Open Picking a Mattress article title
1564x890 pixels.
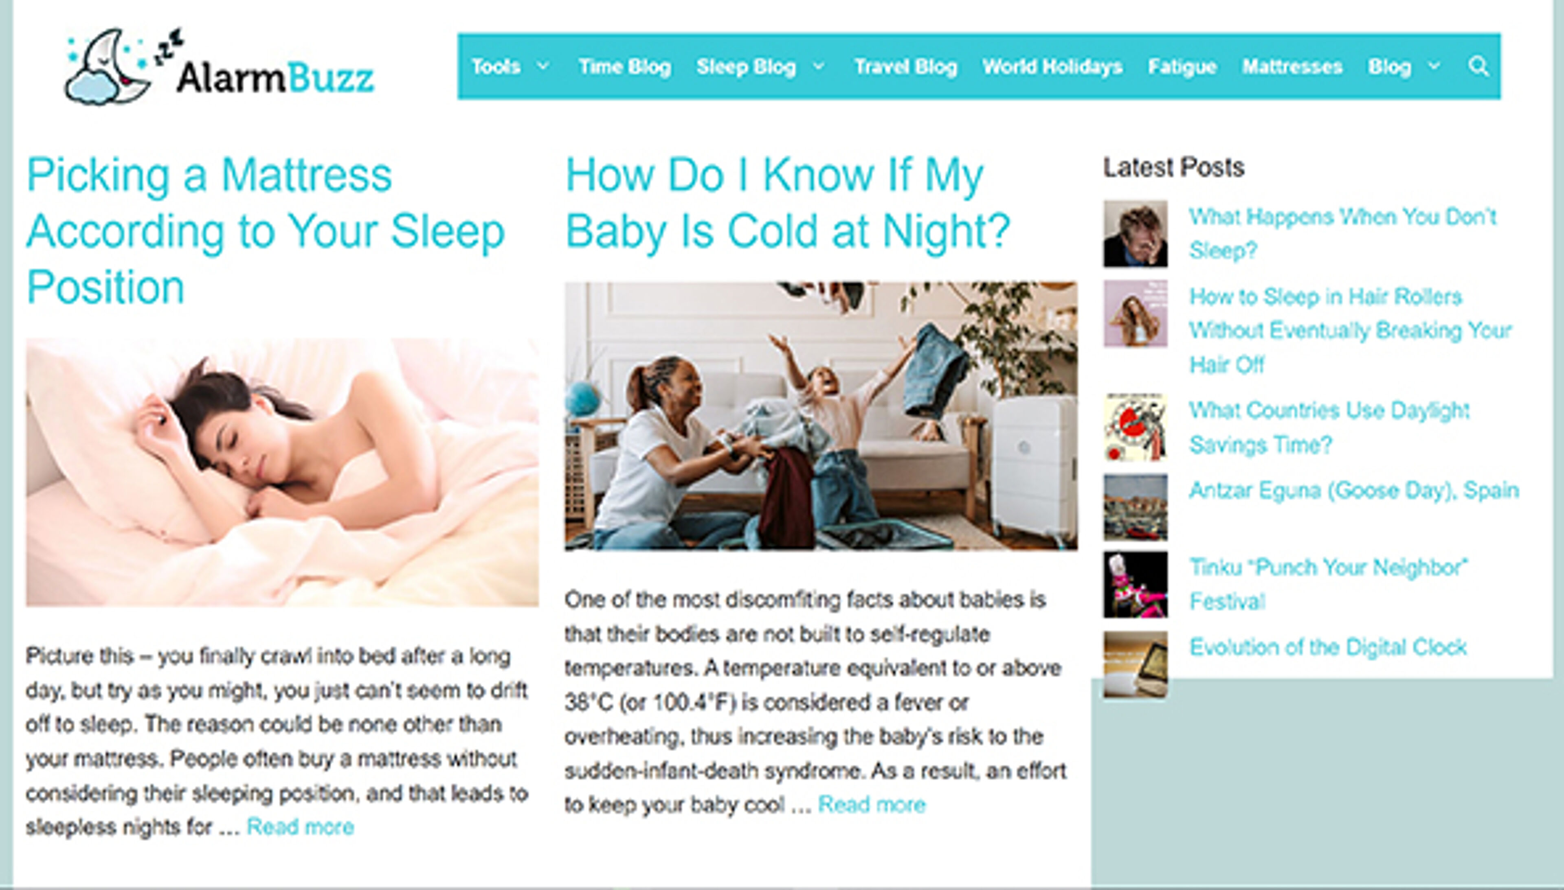266,230
